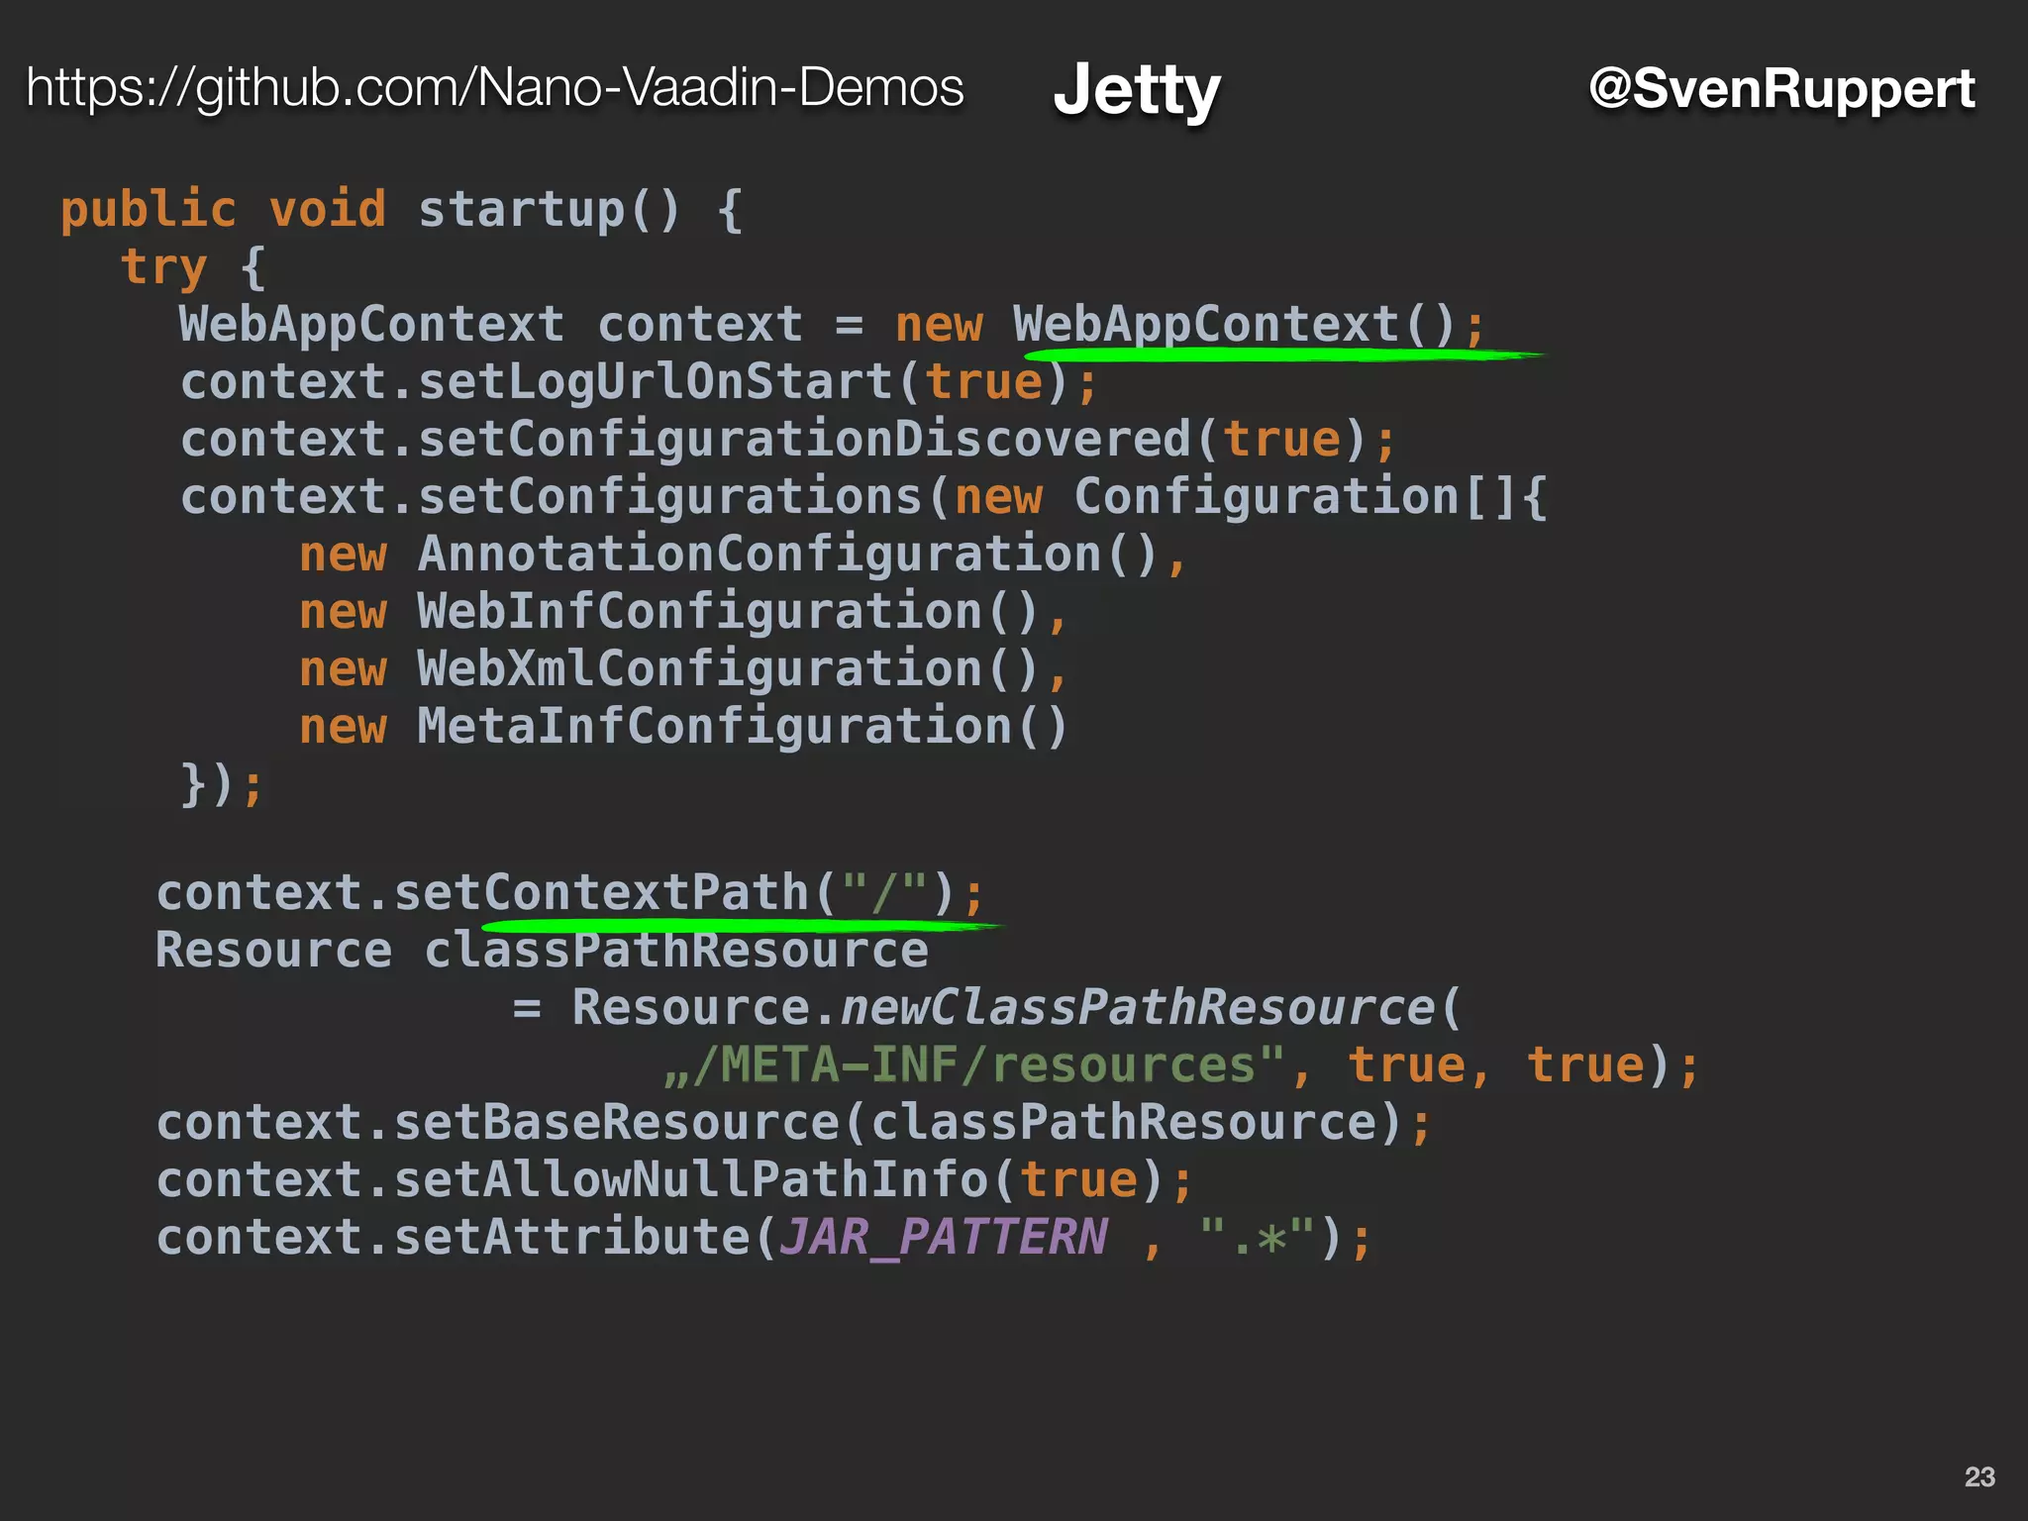Viewport: 2028px width, 1521px height.
Task: Click the setLogUrlOnStart method call
Action: pyautogui.click(x=656, y=382)
